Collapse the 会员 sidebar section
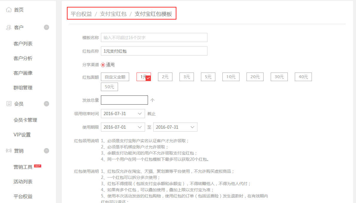The image size is (356, 203). [46, 104]
